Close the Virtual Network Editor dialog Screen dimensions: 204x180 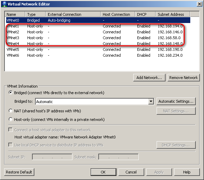coord(199,4)
